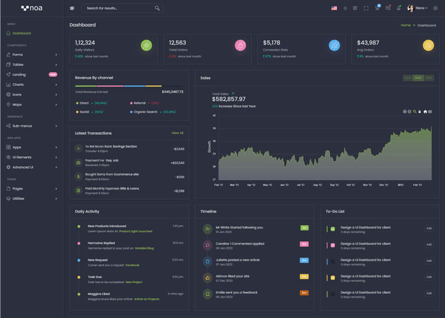
Task: Click the chart home reset icon
Action: 425,112
